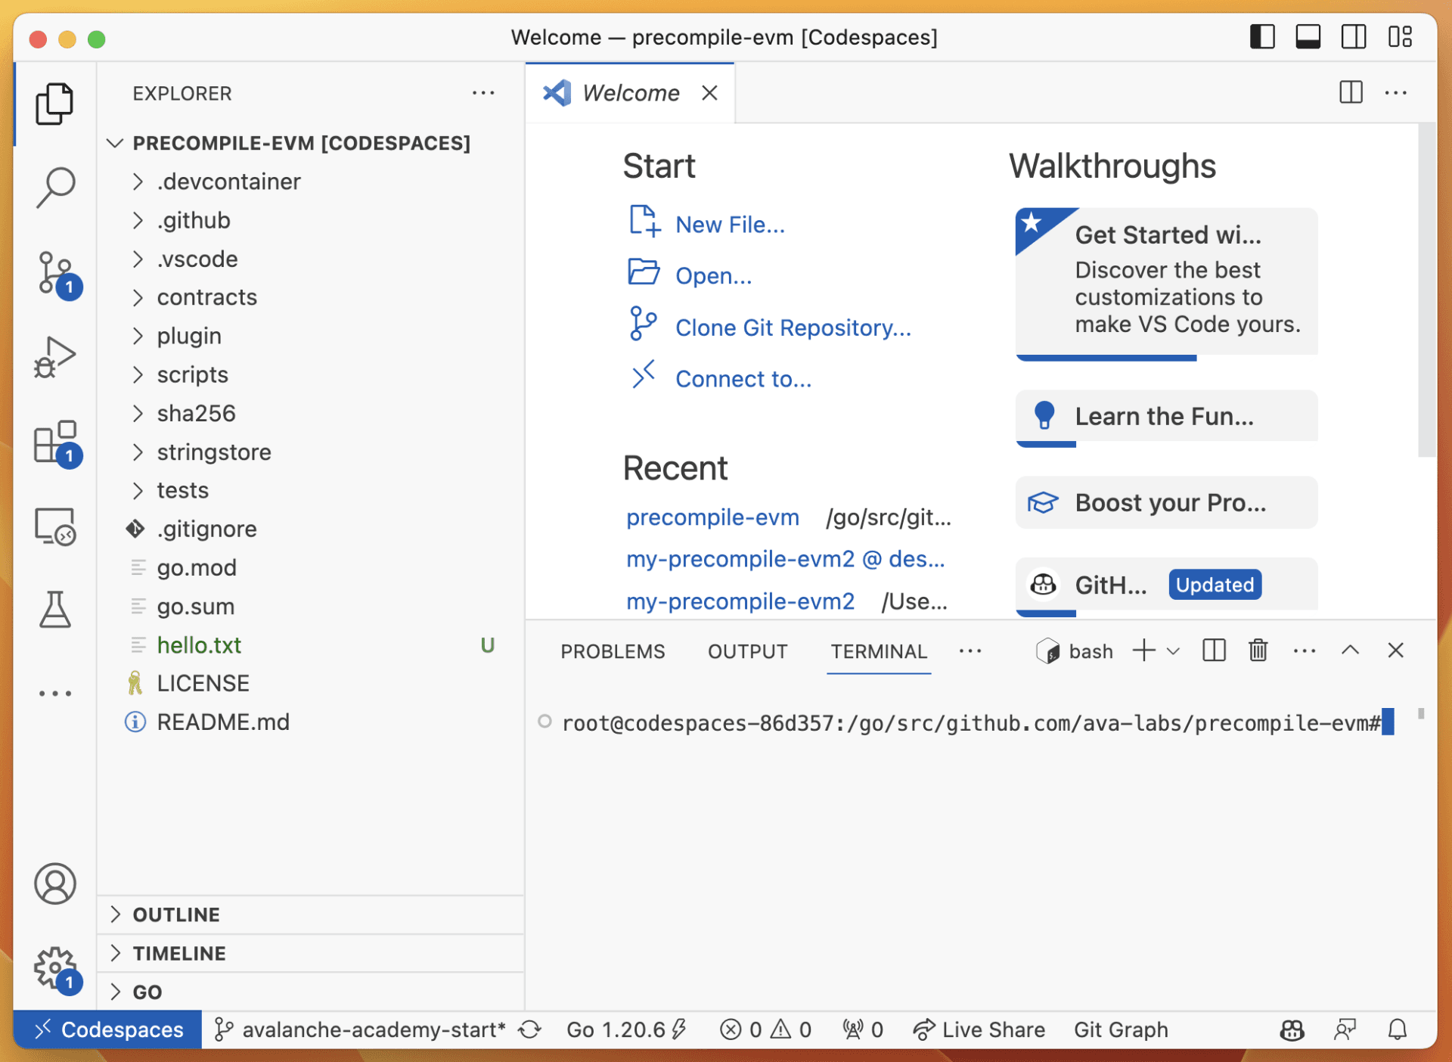Switch to the PROBLEMS tab

tap(613, 651)
